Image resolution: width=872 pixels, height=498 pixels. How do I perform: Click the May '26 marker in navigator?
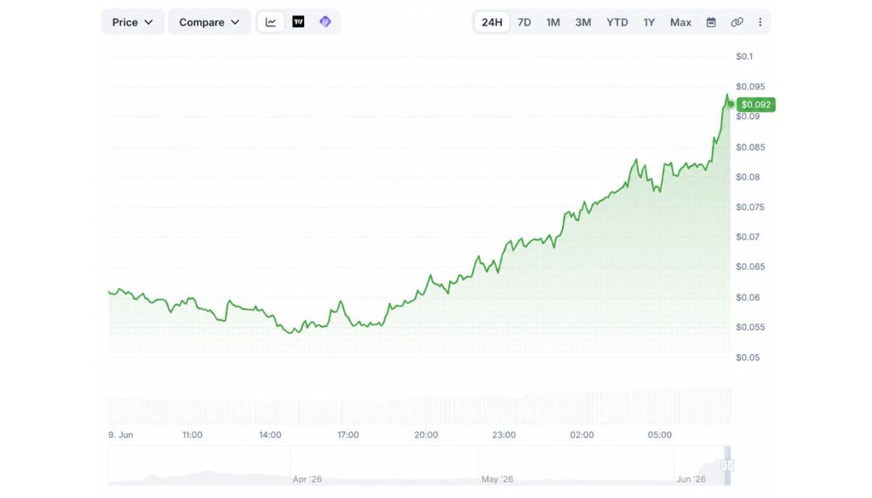pyautogui.click(x=497, y=479)
